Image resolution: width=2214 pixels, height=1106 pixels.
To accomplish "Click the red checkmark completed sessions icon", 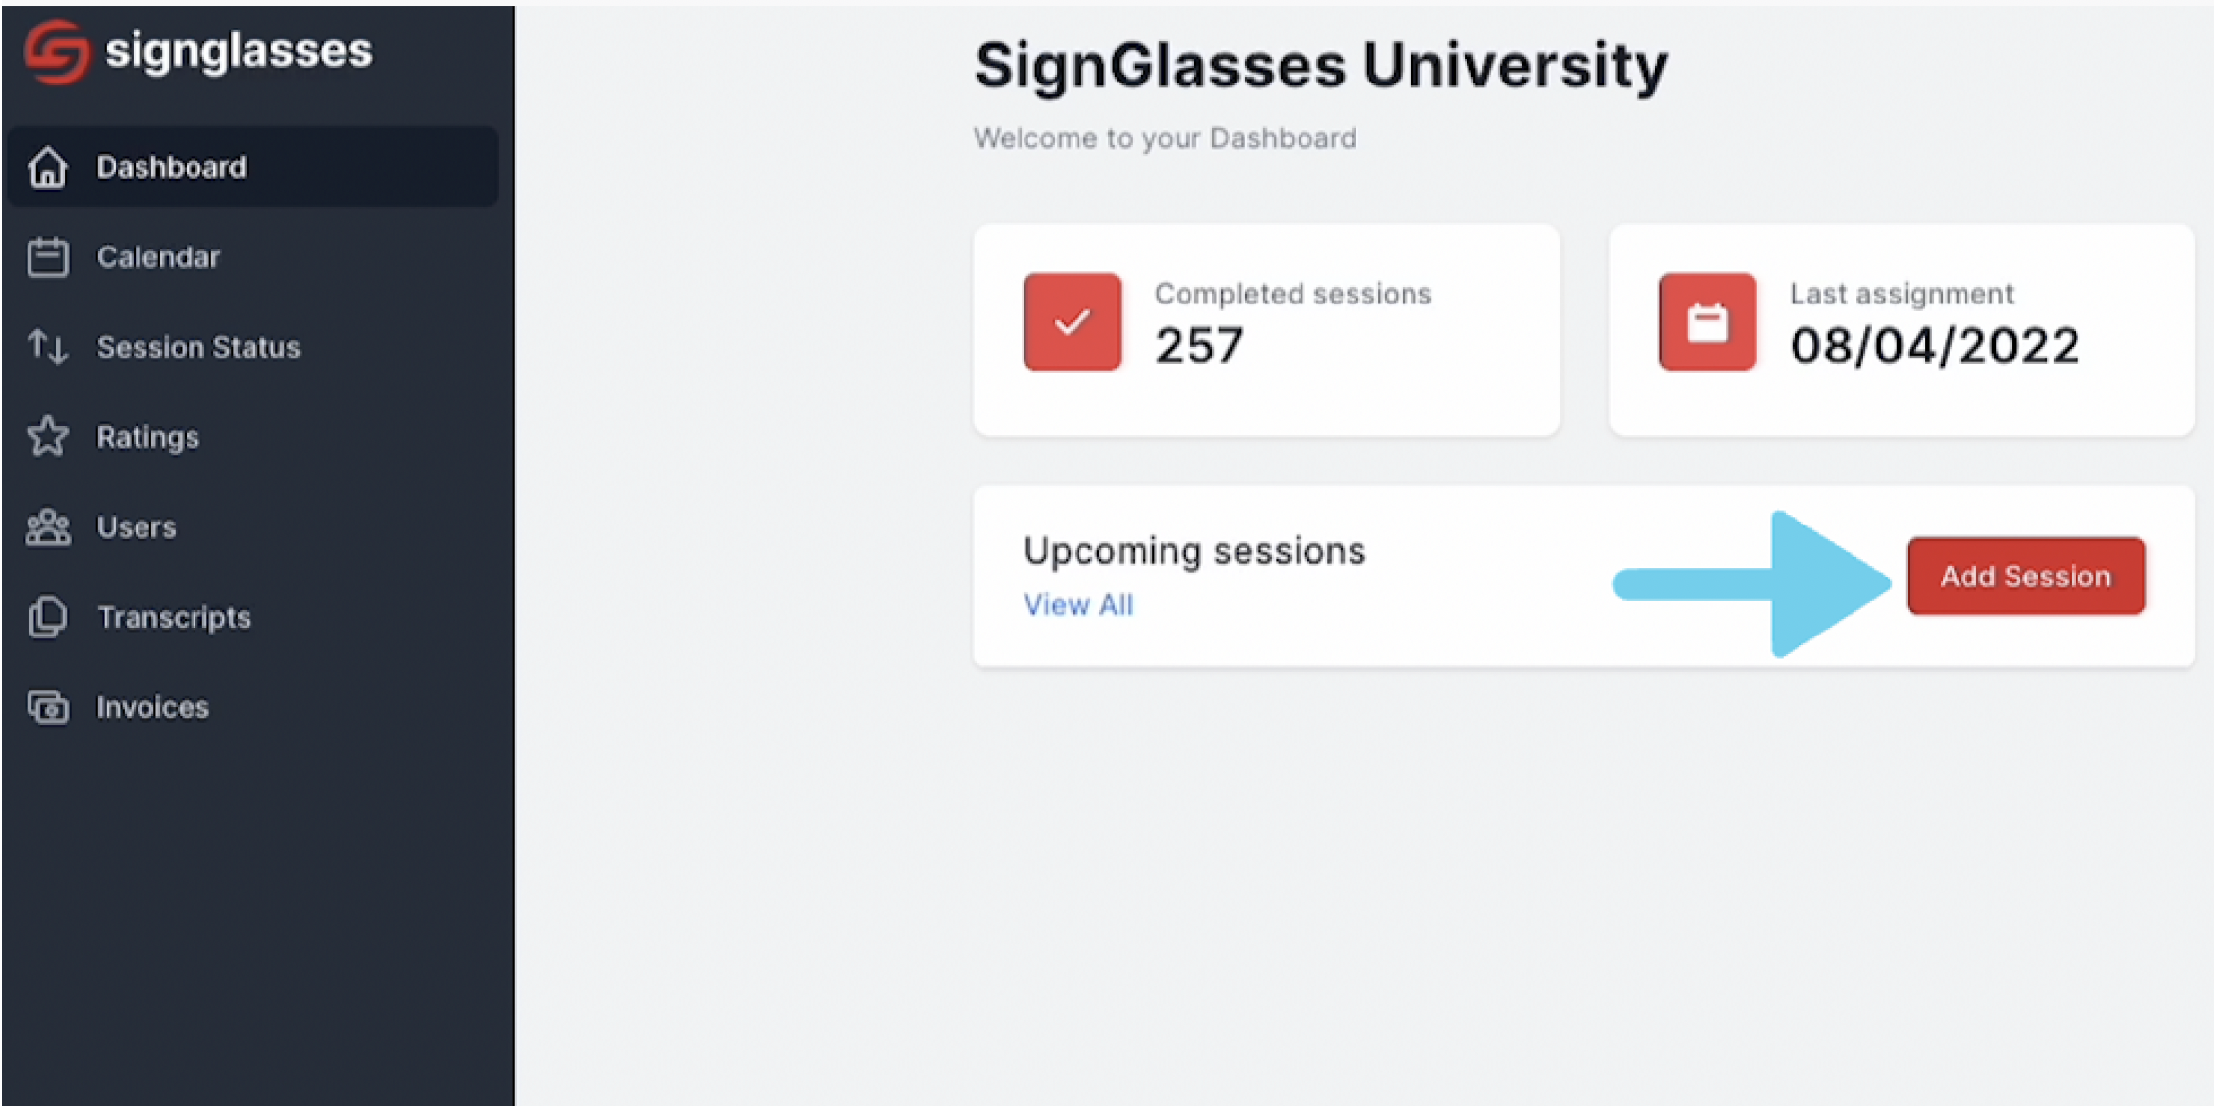I will pos(1072,322).
